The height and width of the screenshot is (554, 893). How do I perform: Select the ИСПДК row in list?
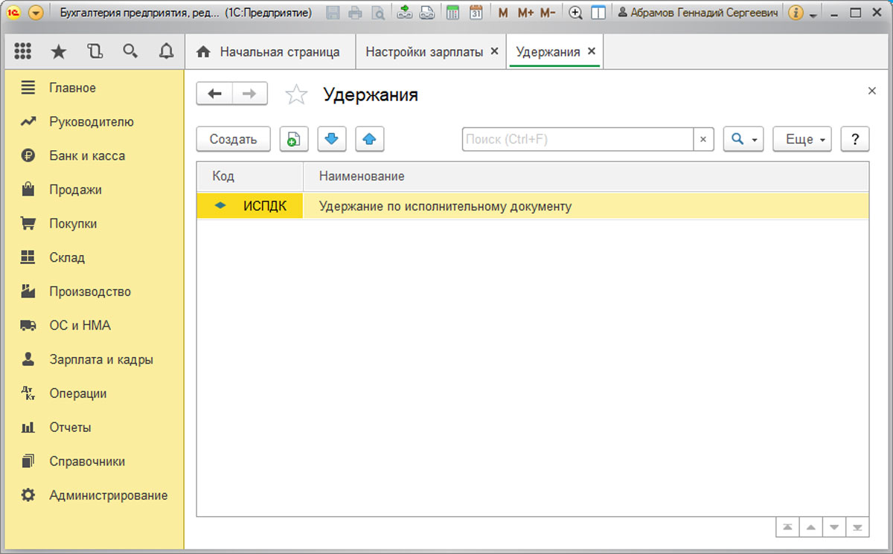pyautogui.click(x=533, y=206)
